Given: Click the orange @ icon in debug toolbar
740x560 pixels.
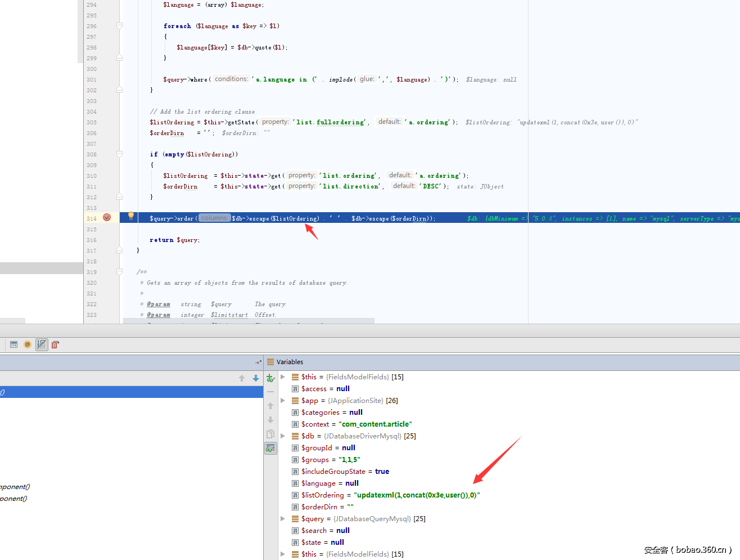Looking at the screenshot, I should click(28, 344).
